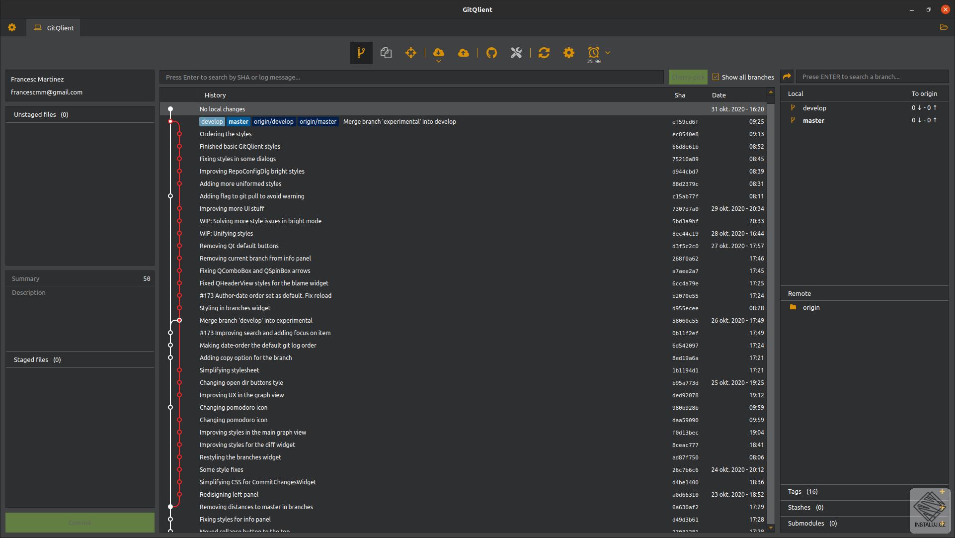Click the Date column header
Screen dimensions: 955x538
(718, 95)
